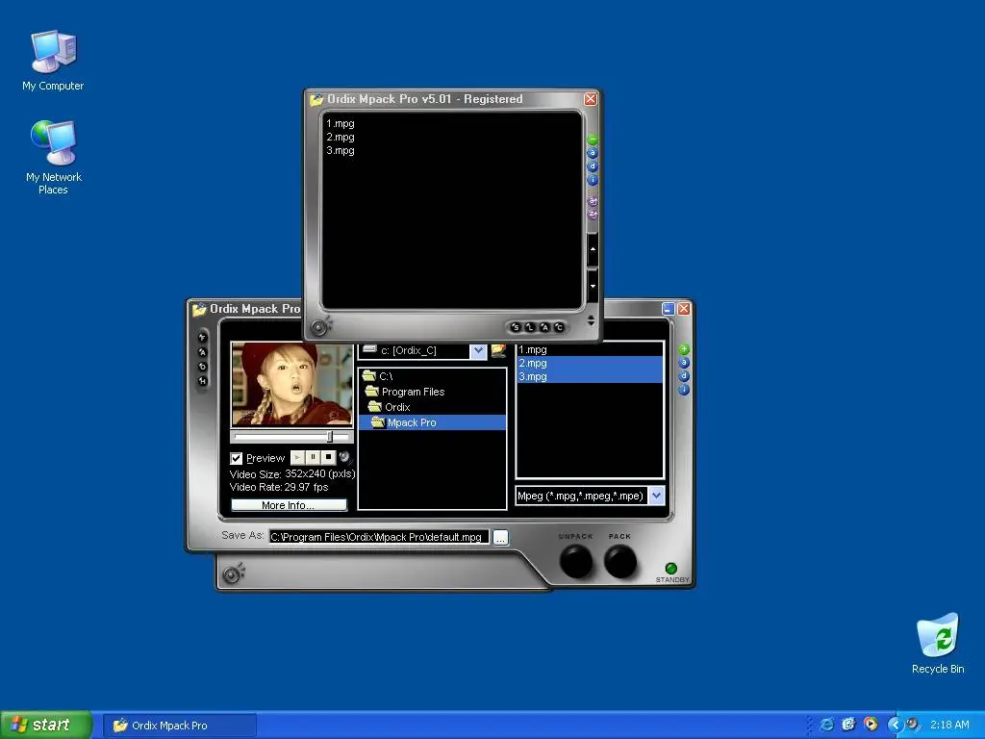Viewport: 985px width, 739px height.
Task: Click the Internet Explorer tray icon
Action: 827,725
